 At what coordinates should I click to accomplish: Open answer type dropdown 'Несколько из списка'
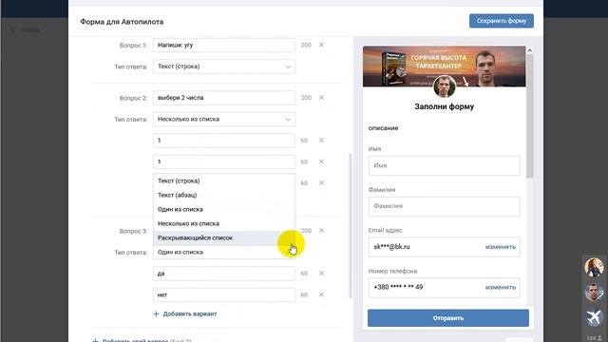pyautogui.click(x=224, y=119)
